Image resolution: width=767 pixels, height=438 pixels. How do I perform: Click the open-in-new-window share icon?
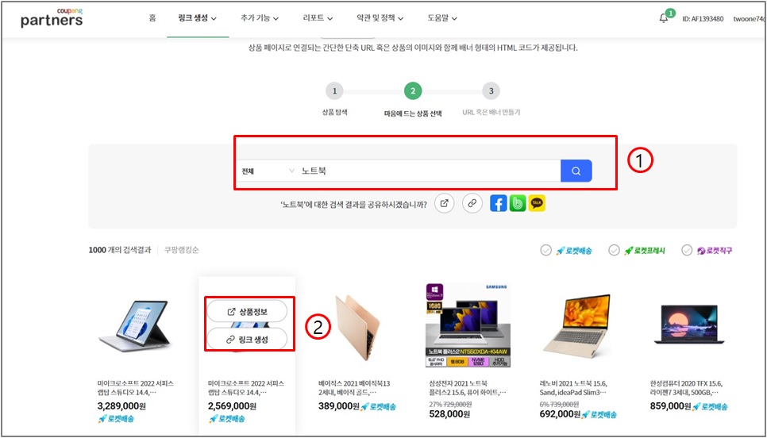(444, 203)
